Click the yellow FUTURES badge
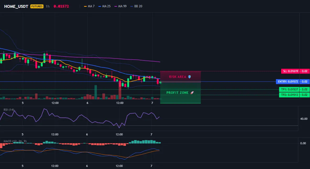The width and height of the screenshot is (310, 169). point(37,6)
